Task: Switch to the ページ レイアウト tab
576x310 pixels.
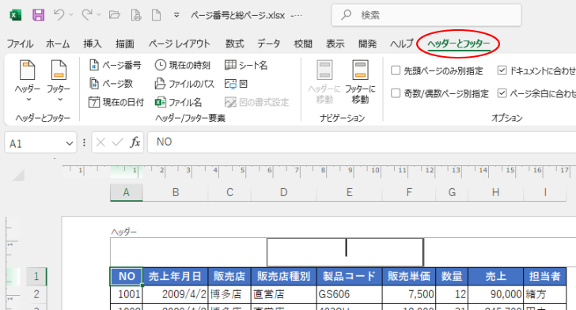Action: [x=180, y=44]
